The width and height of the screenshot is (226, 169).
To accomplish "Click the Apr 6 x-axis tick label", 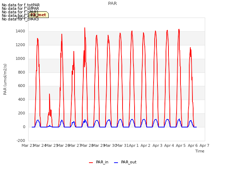I will click(192, 145).
